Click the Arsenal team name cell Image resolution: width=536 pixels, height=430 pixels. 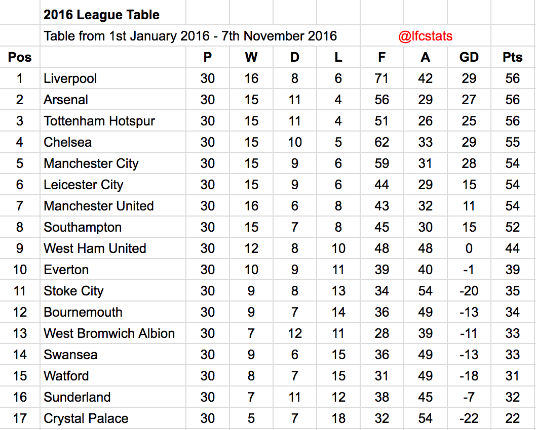pyautogui.click(x=113, y=99)
